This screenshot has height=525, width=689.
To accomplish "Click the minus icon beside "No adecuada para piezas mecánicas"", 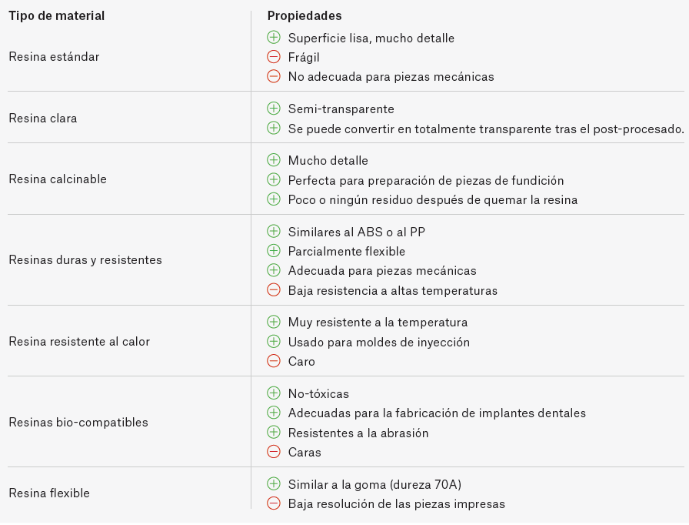I will pos(273,76).
